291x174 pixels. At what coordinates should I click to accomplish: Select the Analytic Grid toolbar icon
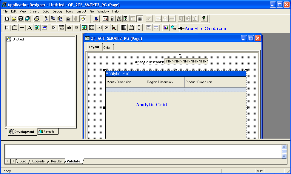[x=173, y=27]
